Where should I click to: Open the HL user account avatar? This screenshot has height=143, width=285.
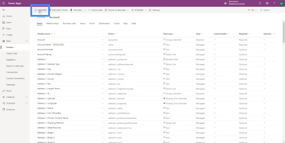(x=281, y=3)
